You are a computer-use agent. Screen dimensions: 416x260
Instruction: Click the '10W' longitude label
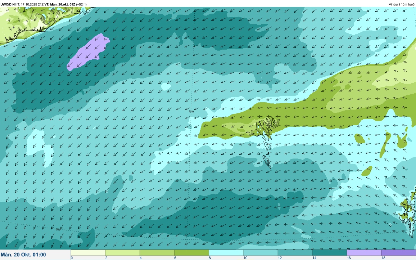(x=191, y=112)
